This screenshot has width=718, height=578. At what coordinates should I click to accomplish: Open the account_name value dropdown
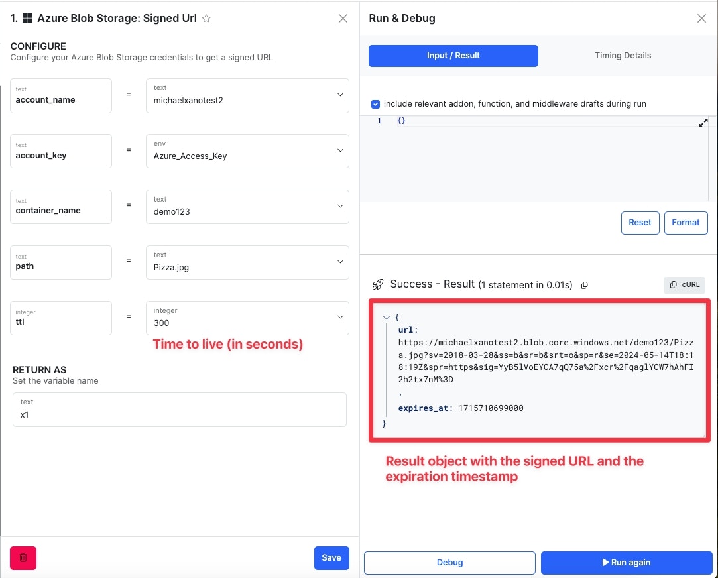[x=340, y=95]
